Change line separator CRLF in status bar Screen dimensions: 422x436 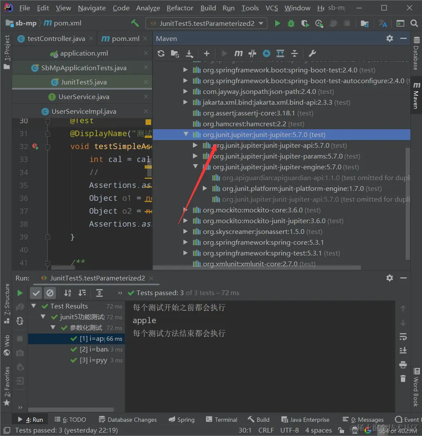click(266, 430)
